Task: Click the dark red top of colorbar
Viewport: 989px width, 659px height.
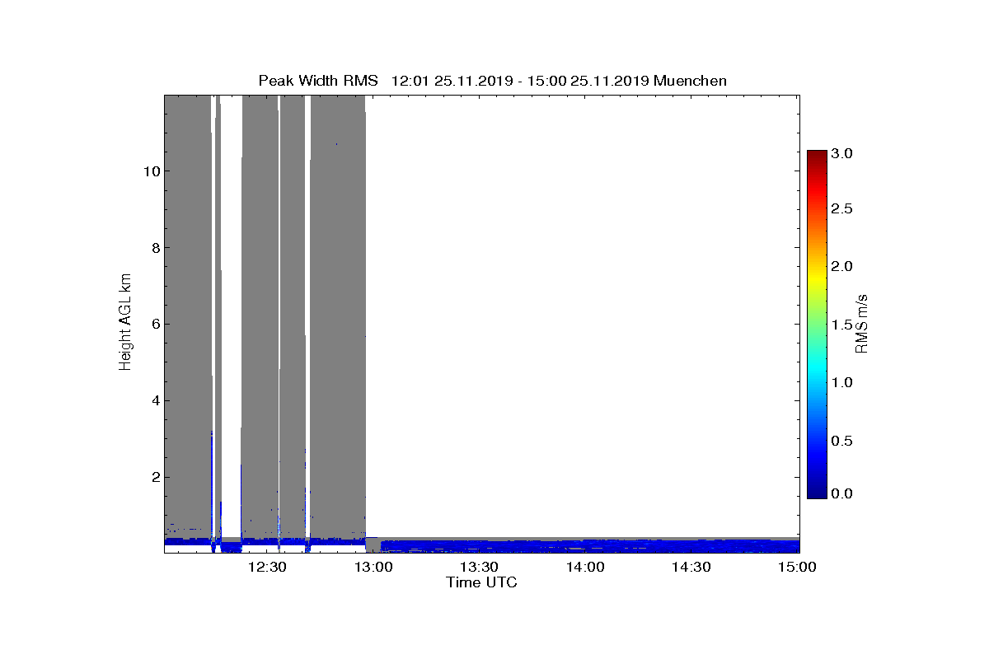Action: (x=817, y=155)
